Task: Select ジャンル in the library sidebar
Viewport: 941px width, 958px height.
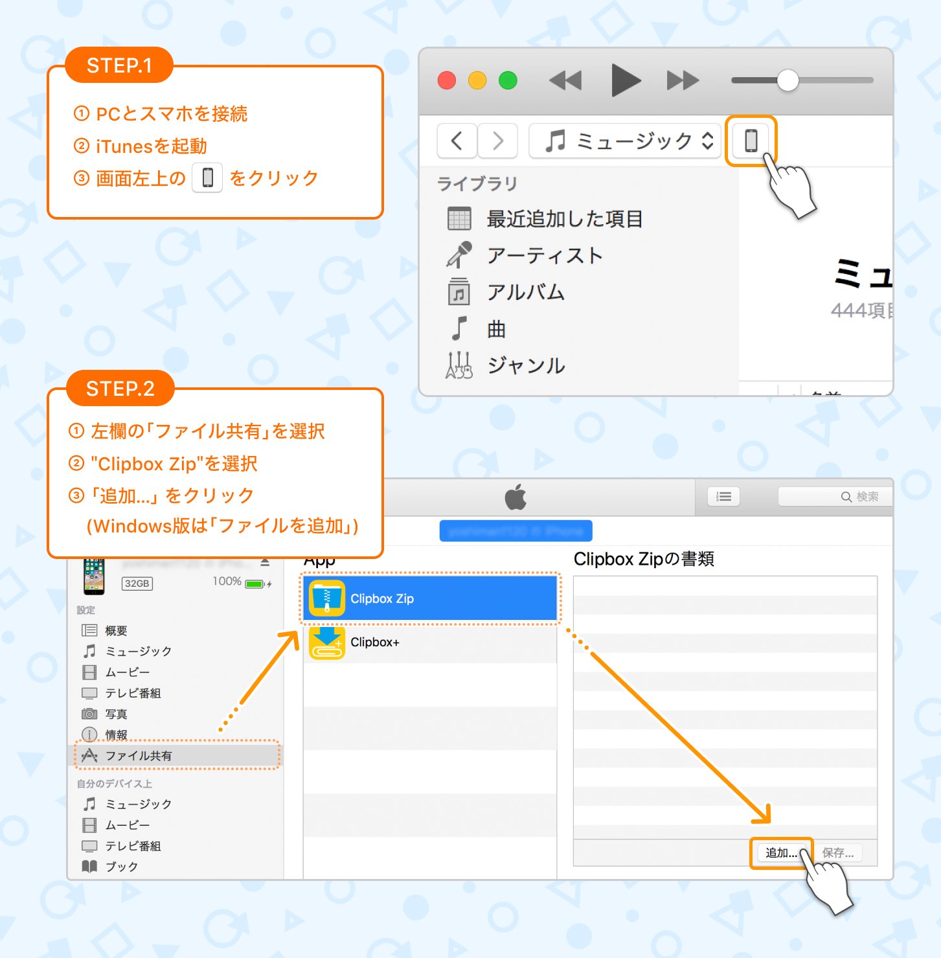Action: (526, 365)
